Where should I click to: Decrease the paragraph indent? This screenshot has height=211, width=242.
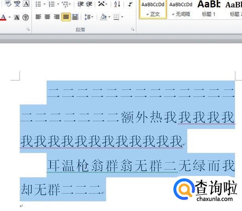click(81, 4)
